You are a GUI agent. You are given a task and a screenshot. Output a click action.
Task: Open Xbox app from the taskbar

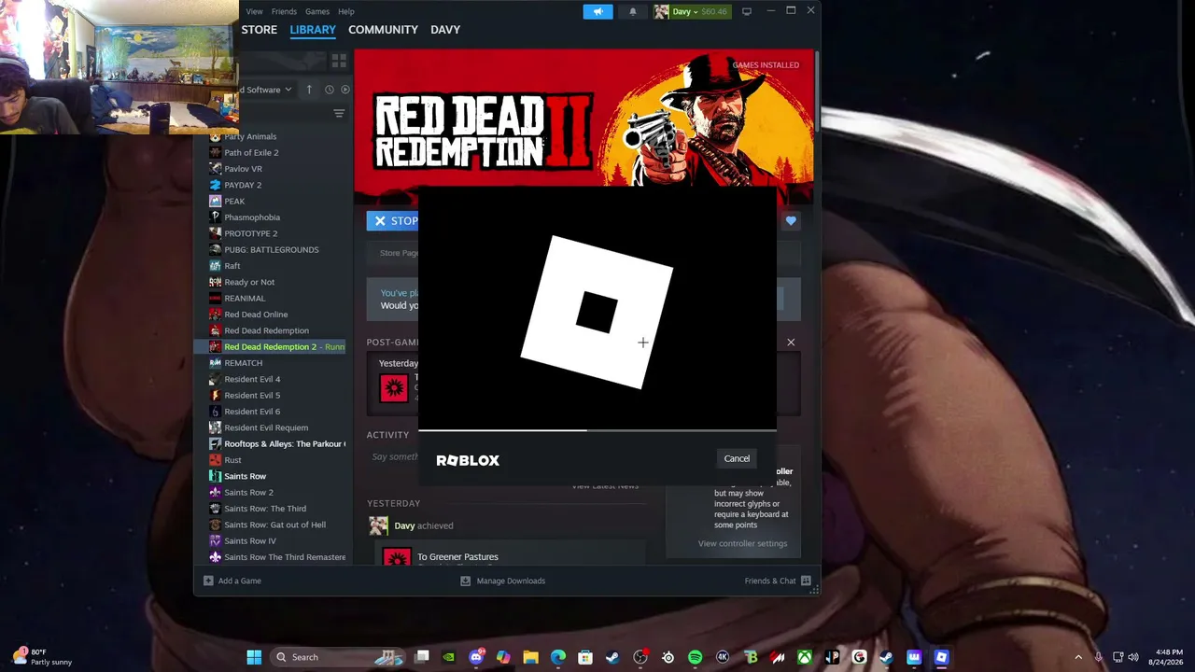coord(805,657)
